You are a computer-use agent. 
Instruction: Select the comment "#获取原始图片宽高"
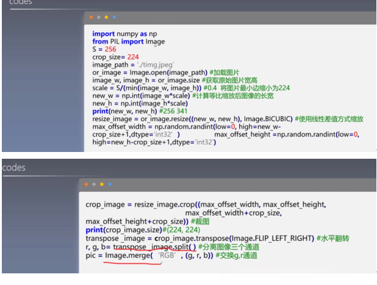[x=230, y=80]
